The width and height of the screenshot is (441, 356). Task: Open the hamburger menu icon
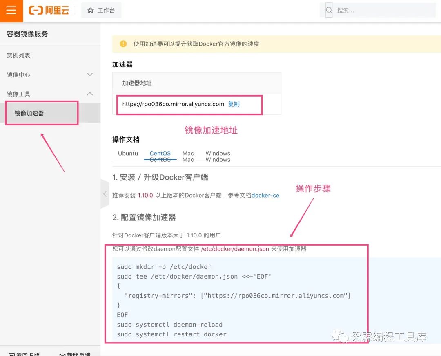11,10
